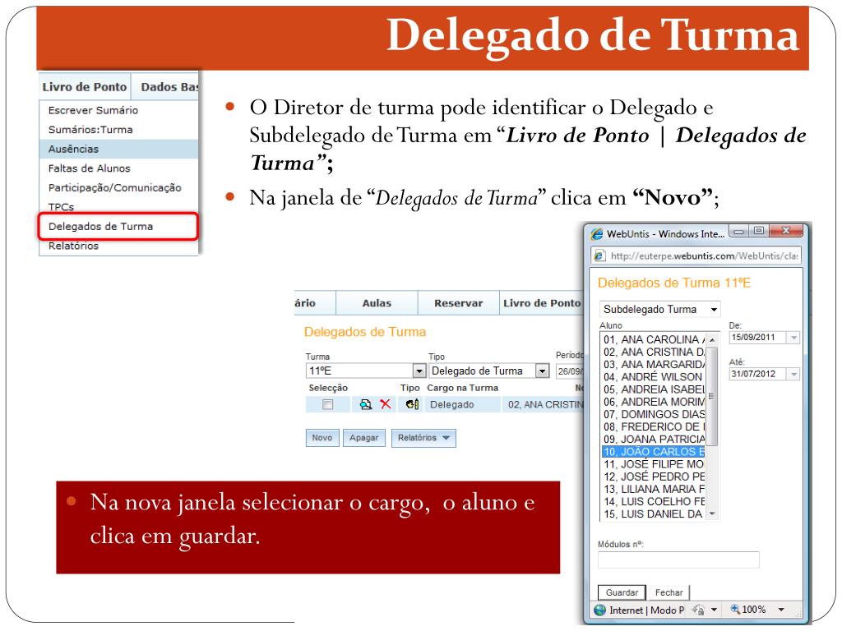842x631 pixels.
Task: Choose Sumários:Turma menu item
Action: 118,130
